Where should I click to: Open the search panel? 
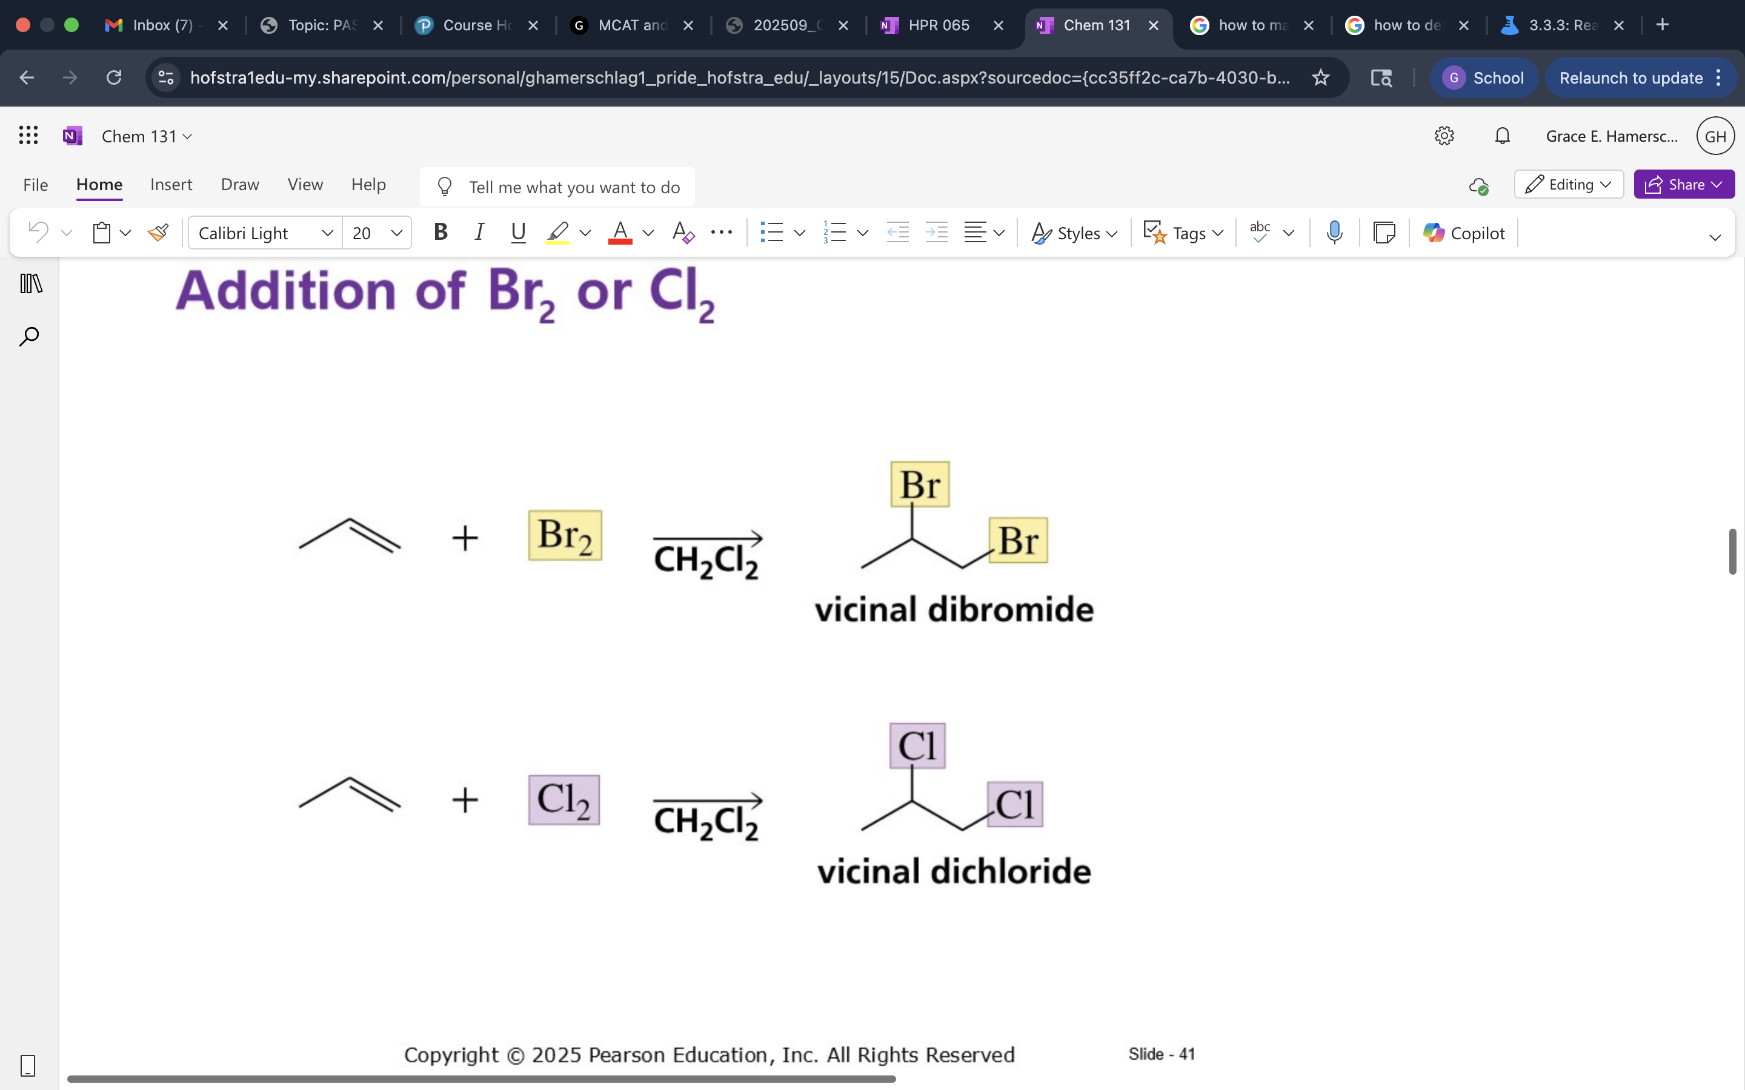pyautogui.click(x=29, y=335)
